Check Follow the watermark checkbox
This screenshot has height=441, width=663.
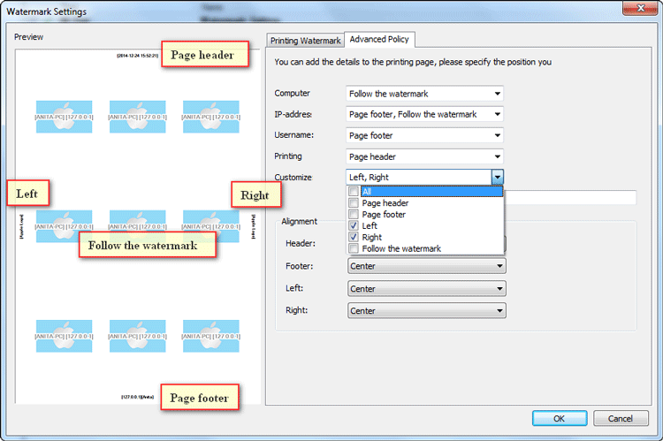point(354,248)
